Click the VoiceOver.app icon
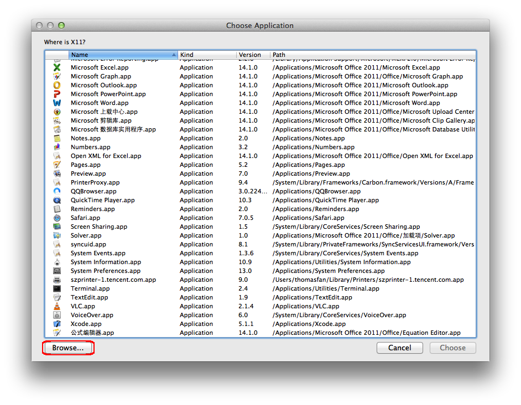Screen dimensions: 521x405 [x=57, y=315]
